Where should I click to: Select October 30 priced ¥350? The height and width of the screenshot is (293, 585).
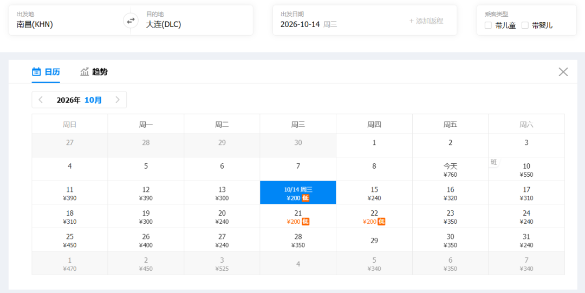coord(450,240)
